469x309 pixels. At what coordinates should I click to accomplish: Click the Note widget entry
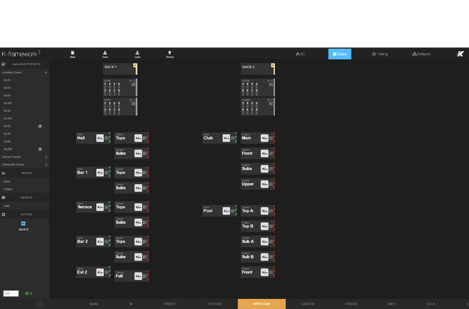(x=7, y=206)
